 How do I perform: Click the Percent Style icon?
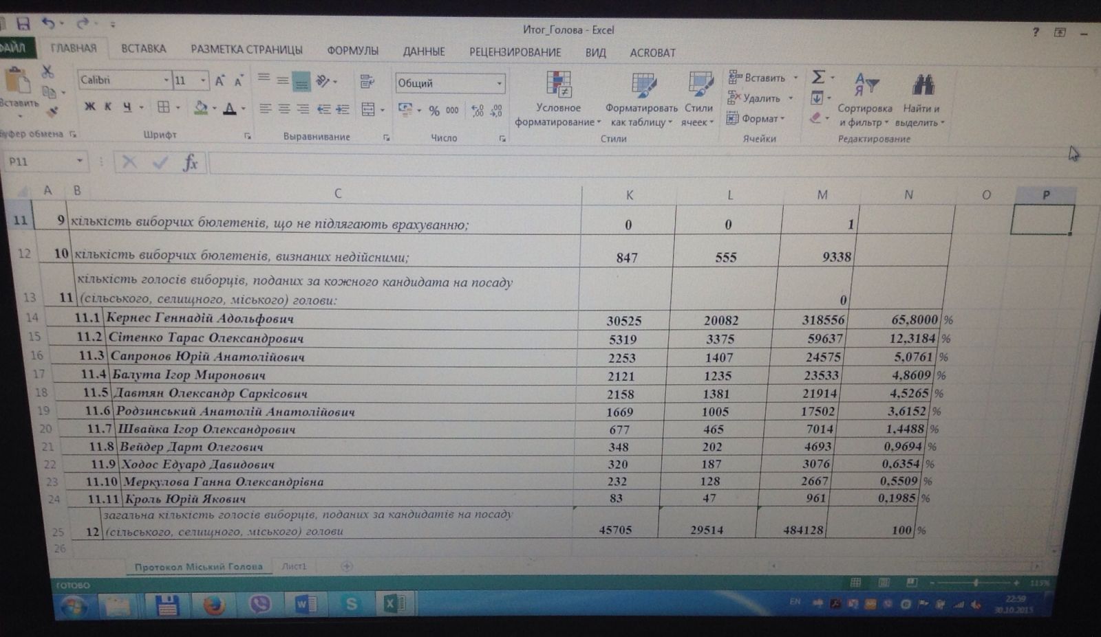coord(434,111)
